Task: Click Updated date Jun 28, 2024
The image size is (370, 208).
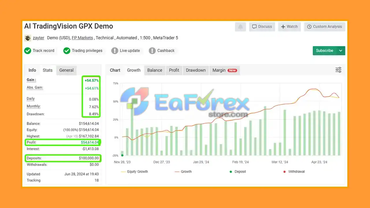Action: (82, 174)
